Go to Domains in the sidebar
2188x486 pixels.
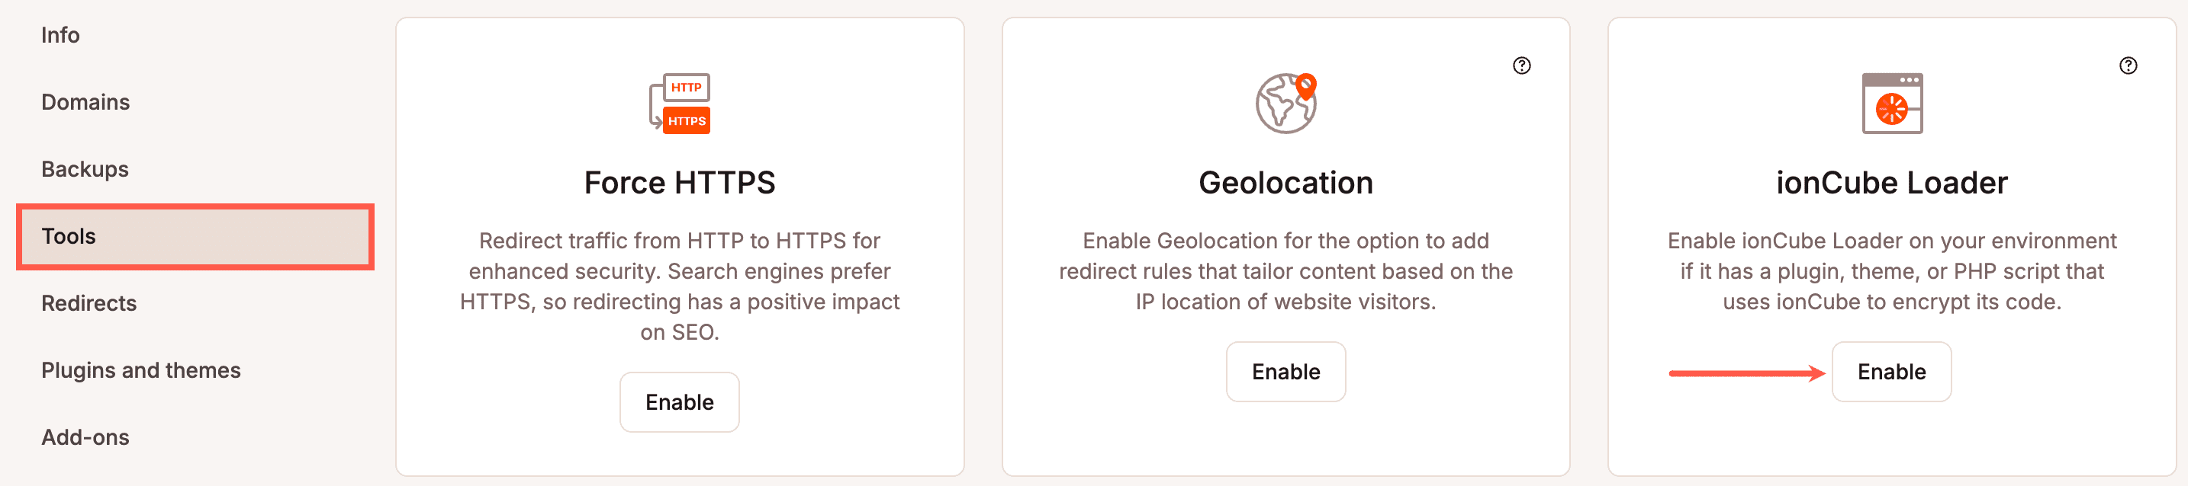[x=85, y=103]
